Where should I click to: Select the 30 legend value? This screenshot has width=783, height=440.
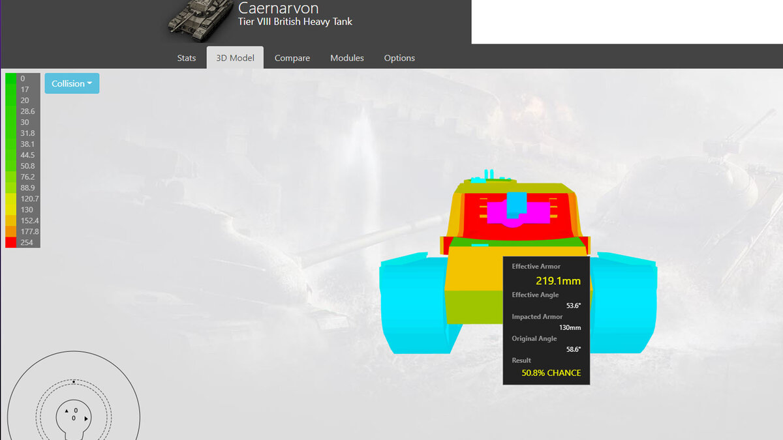(x=25, y=122)
